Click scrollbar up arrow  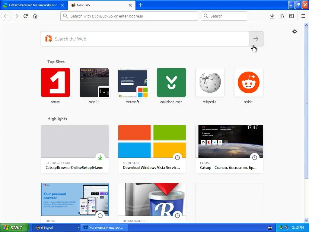[306, 25]
